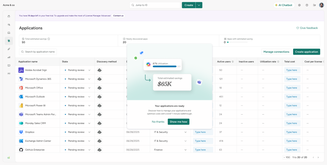Click the Microsoft Dynamics 365 app icon
This screenshot has width=327, height=165.
coord(21,79)
